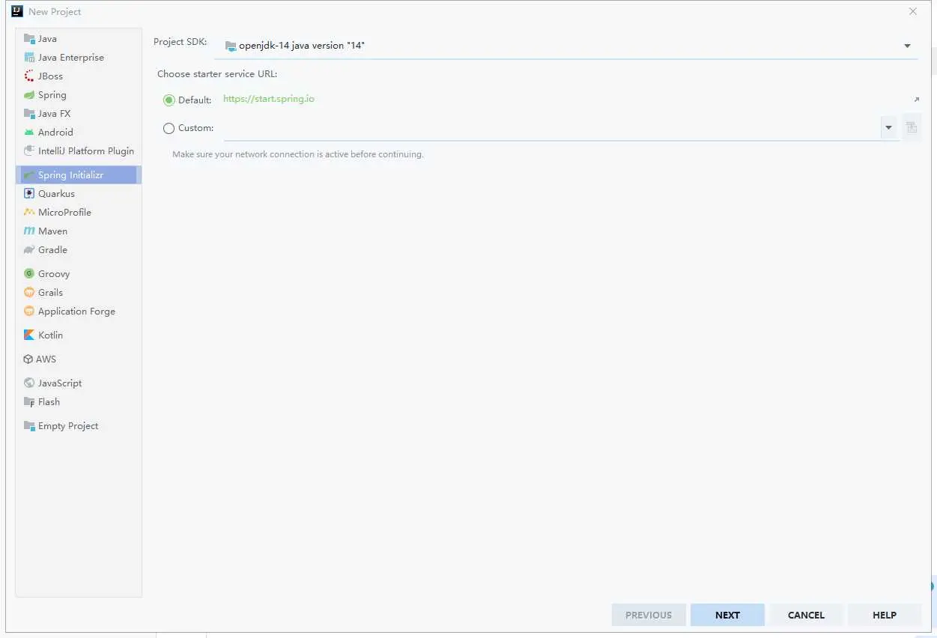Click the IntelliJ logo in the title bar
This screenshot has height=638, width=937.
pyautogui.click(x=17, y=11)
